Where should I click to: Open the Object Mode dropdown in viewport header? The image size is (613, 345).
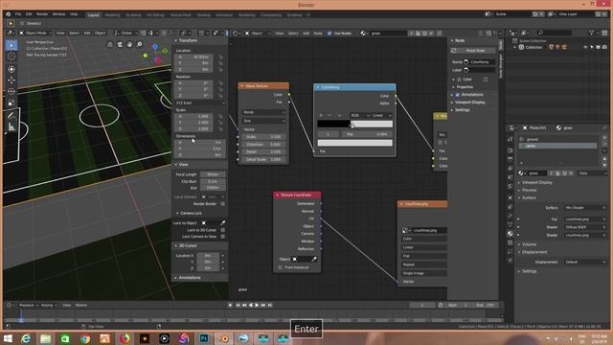[x=35, y=34]
